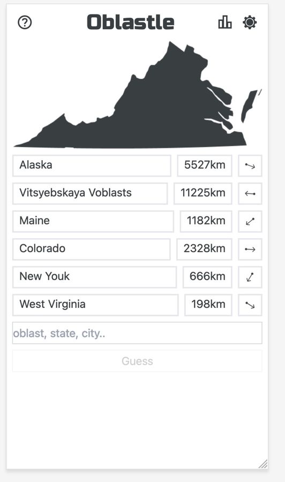Screen dimensions: 285x482
Task: Select the Colorado guess row
Action: [x=91, y=249]
